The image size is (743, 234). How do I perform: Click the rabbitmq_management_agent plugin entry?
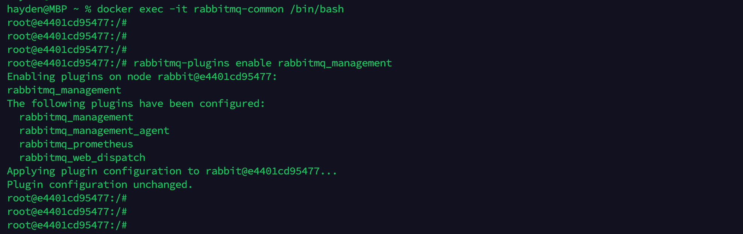94,130
